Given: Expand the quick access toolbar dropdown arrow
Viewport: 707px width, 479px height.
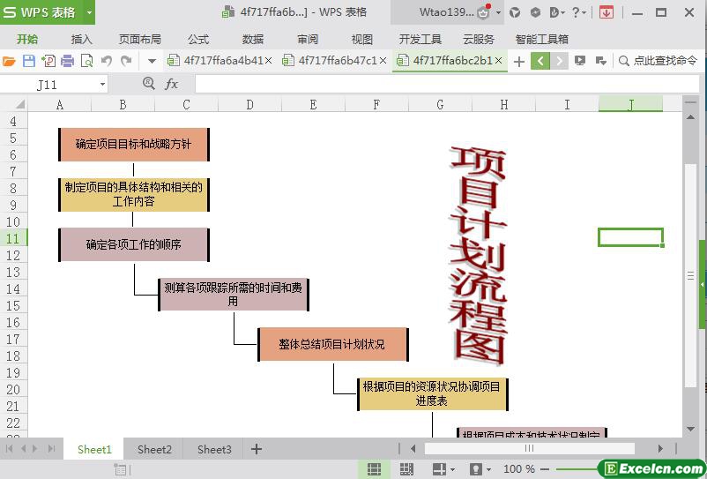Looking at the screenshot, I should 152,61.
